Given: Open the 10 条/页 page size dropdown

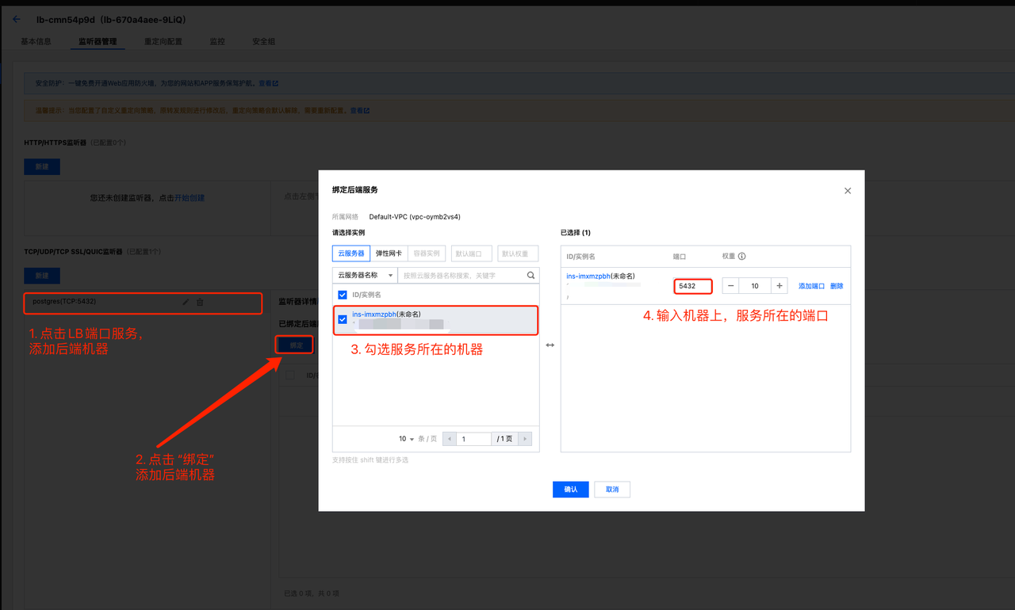Looking at the screenshot, I should tap(407, 439).
